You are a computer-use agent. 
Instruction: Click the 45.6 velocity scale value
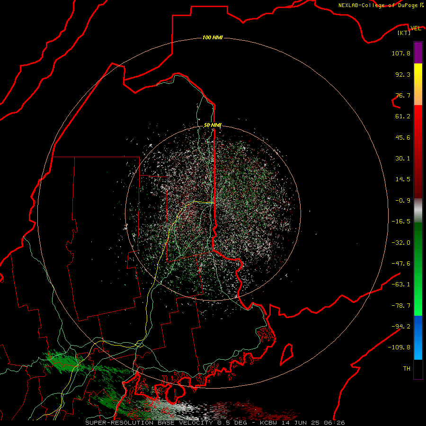[403, 137]
